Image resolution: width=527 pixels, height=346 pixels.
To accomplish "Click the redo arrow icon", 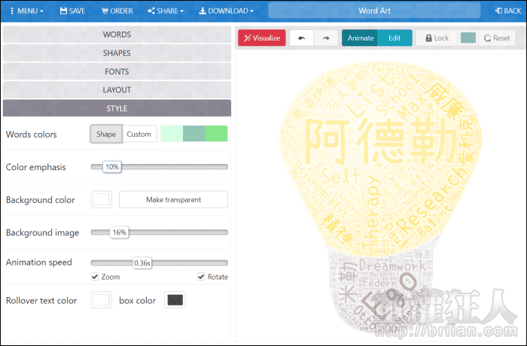I will [325, 38].
